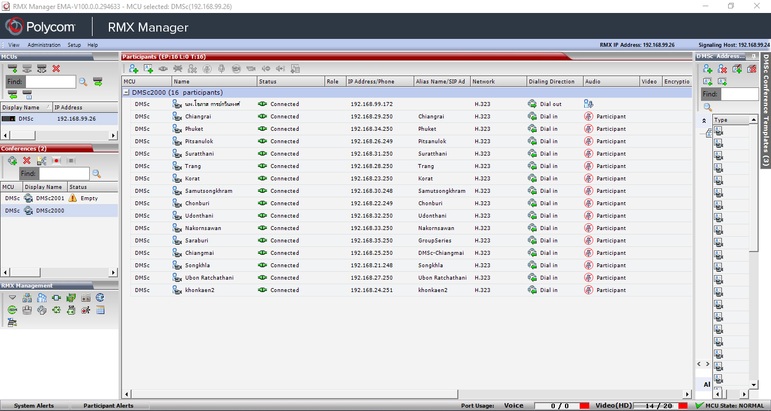Open the SIP Factories icon

coord(71,310)
